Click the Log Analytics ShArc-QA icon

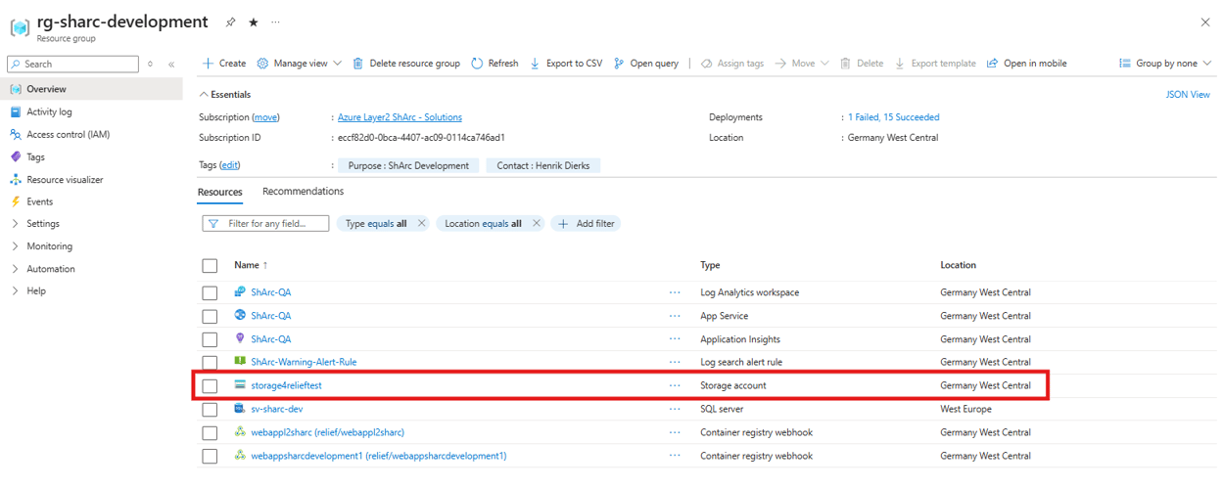tap(240, 291)
